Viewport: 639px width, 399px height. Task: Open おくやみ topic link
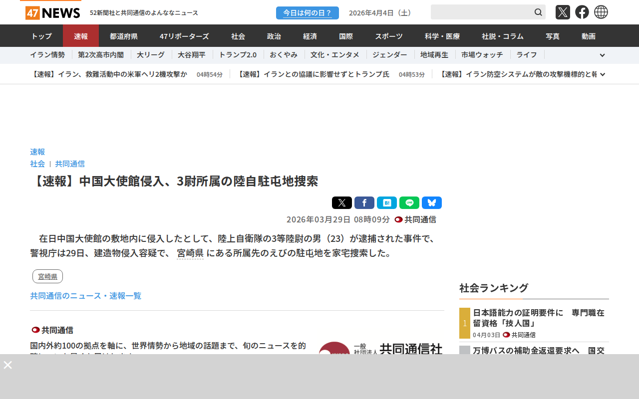tap(284, 55)
